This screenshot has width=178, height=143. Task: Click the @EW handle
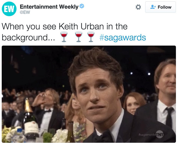pyautogui.click(x=25, y=12)
